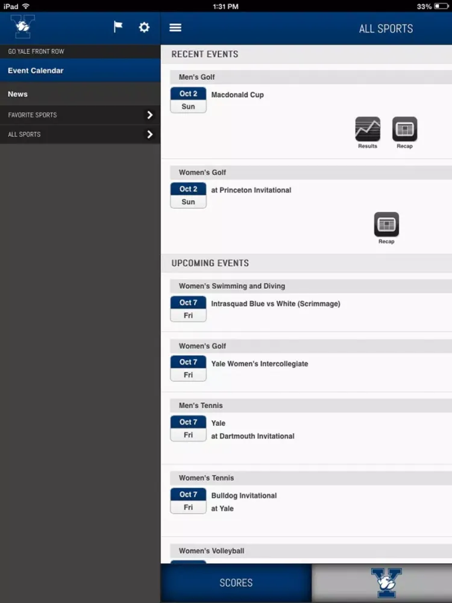This screenshot has height=603, width=452.
Task: Click the Men's Tennis header
Action: tap(311, 405)
